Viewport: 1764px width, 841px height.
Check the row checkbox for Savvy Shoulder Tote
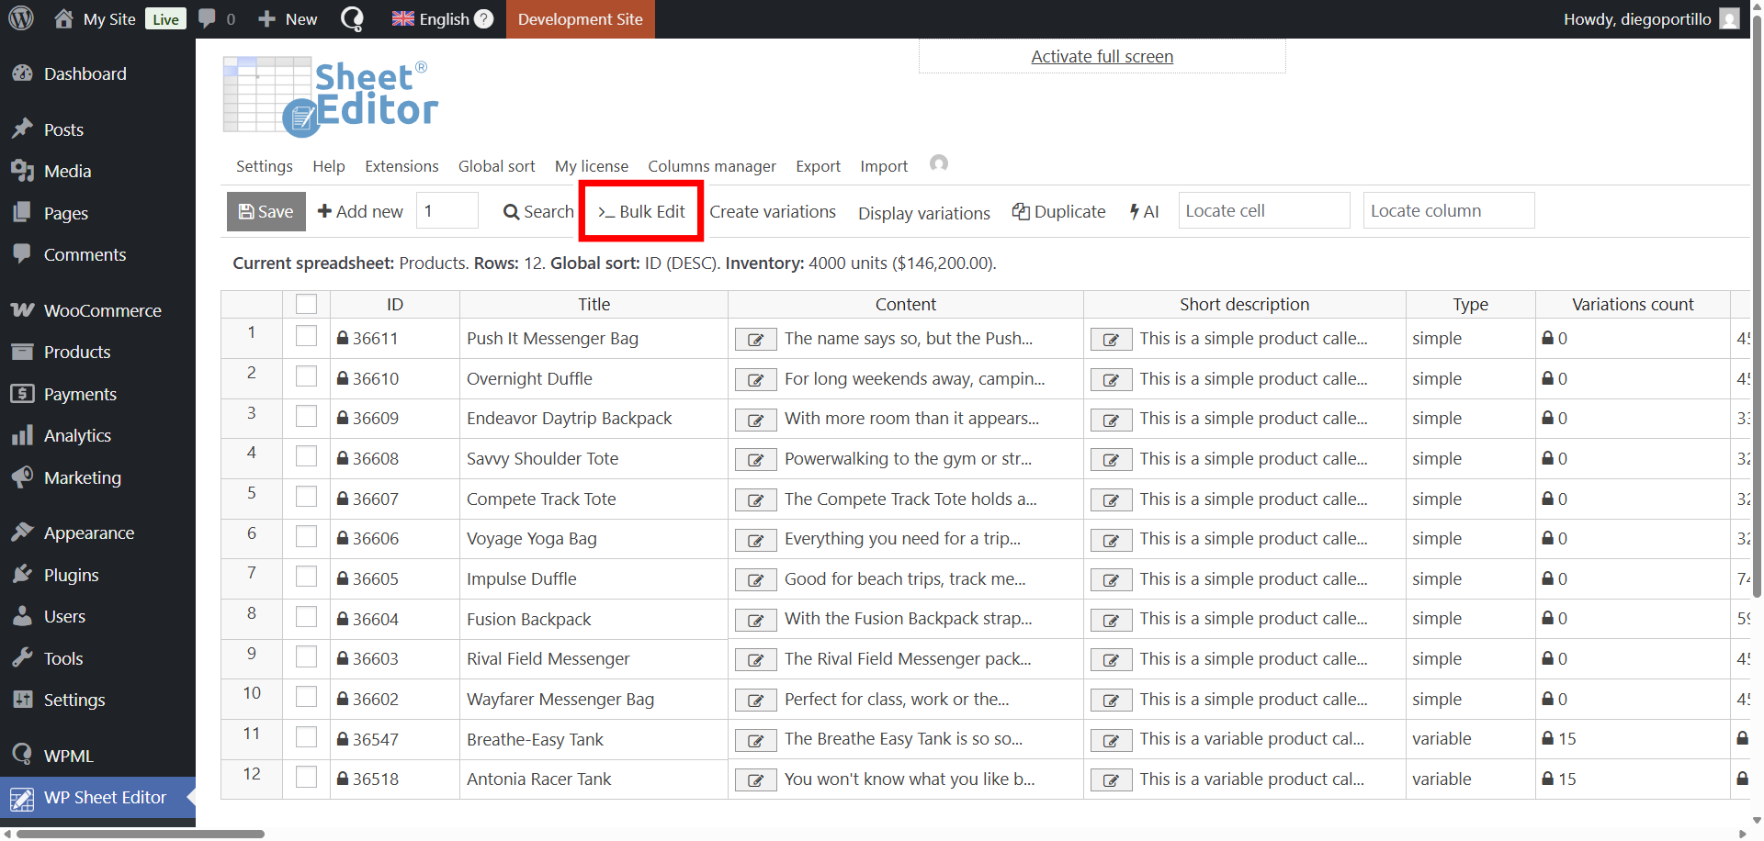point(306,457)
